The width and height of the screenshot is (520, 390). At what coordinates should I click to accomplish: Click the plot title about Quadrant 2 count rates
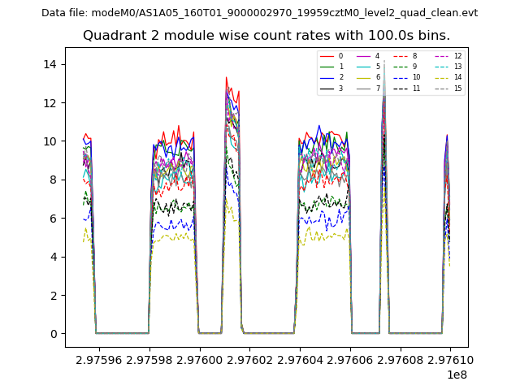(x=266, y=36)
